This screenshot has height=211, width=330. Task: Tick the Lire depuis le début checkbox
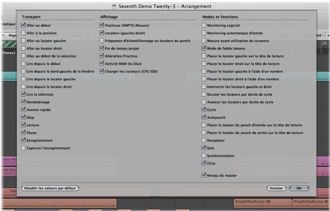click(x=23, y=64)
